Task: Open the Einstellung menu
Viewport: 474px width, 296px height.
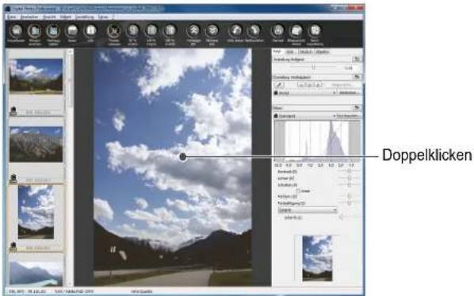Action: 84,17
